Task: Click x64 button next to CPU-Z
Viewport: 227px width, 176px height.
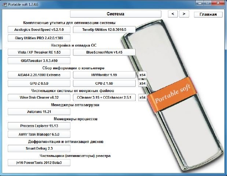Action: click(142, 83)
